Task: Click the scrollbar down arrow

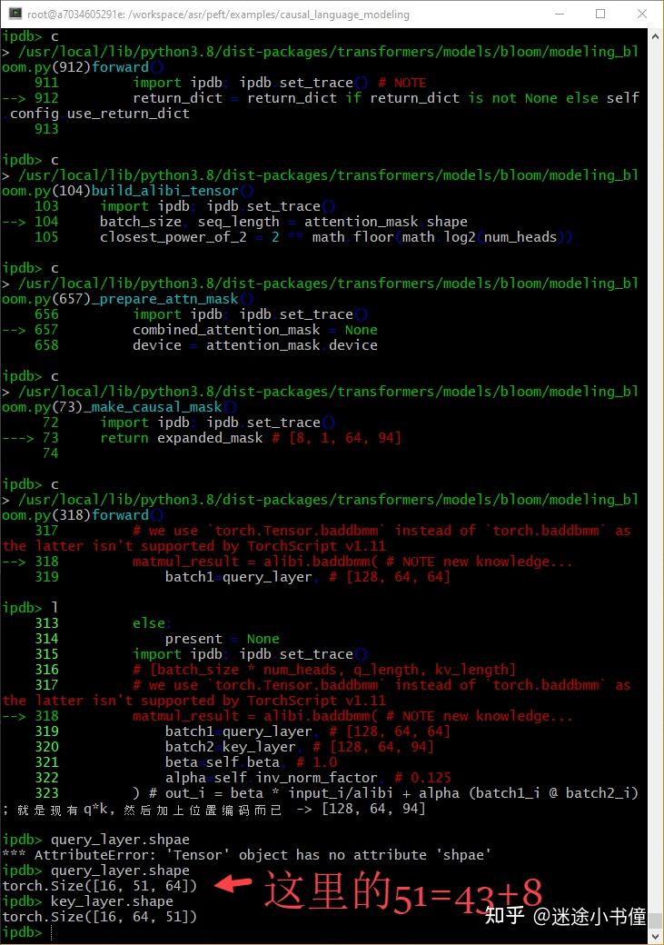Action: 656,937
